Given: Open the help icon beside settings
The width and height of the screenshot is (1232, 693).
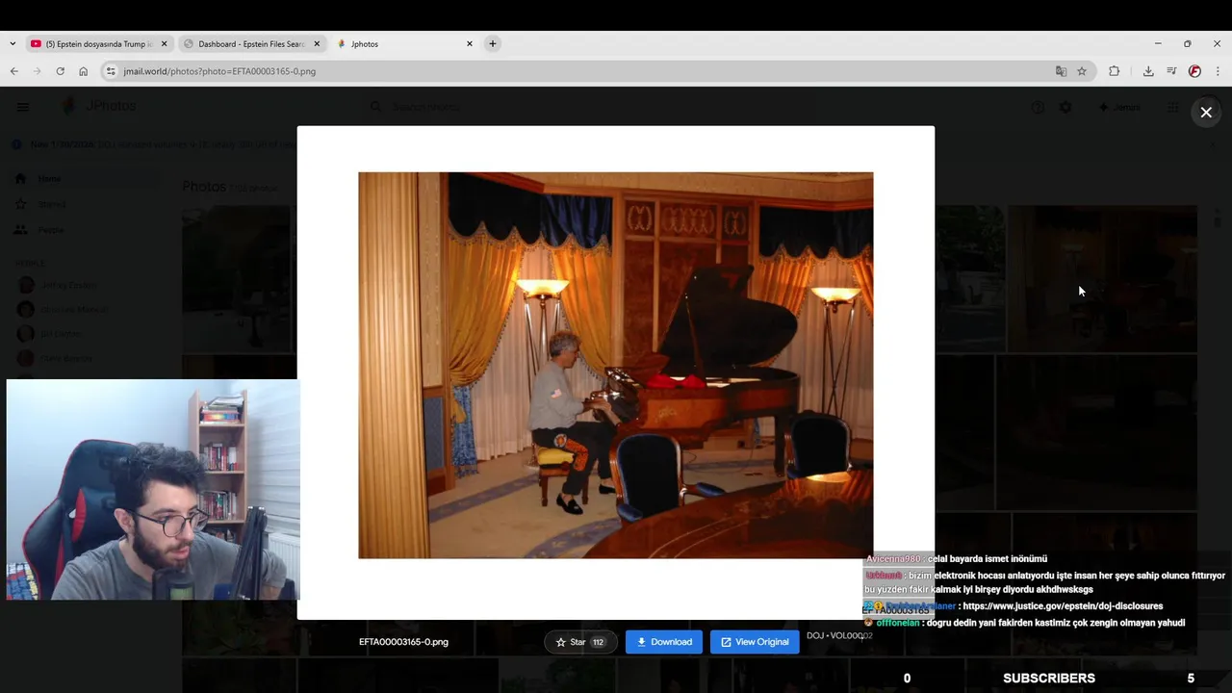Looking at the screenshot, I should (x=1038, y=107).
